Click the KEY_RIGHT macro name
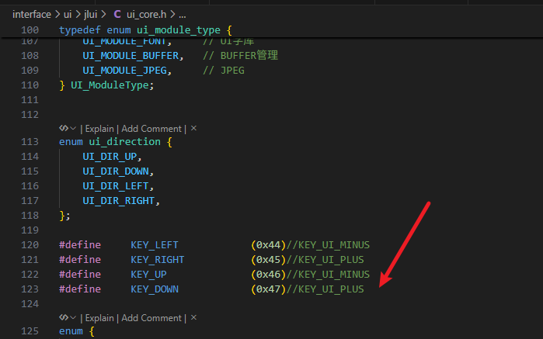This screenshot has width=543, height=339. [x=158, y=260]
